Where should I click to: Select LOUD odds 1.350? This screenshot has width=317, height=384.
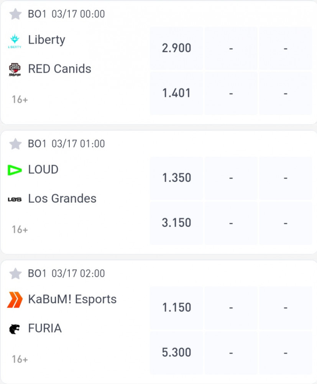tap(176, 178)
